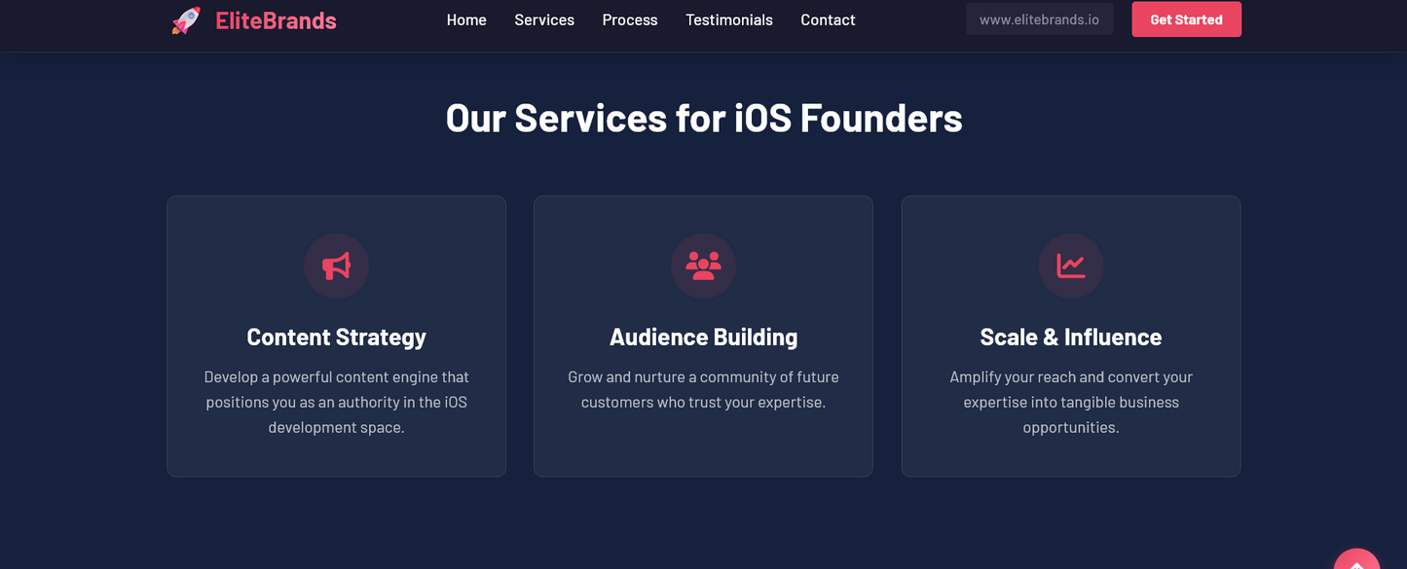Click the EliteBrands rocket logo icon

coord(186,19)
